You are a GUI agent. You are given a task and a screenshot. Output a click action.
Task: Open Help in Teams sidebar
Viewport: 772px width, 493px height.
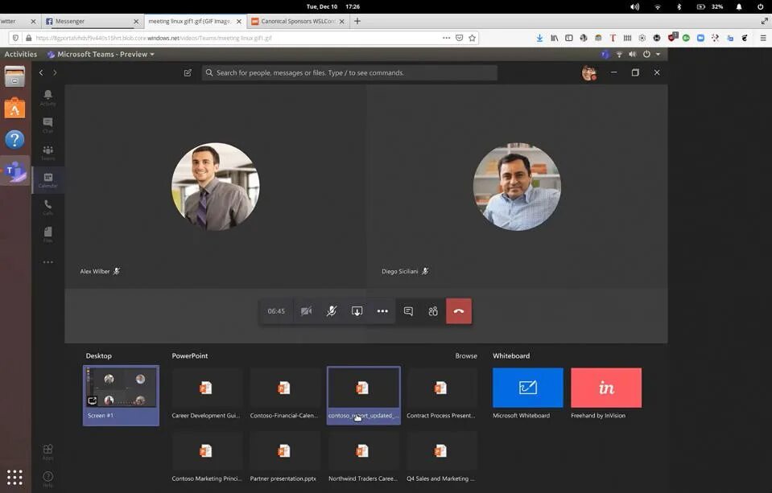(47, 479)
